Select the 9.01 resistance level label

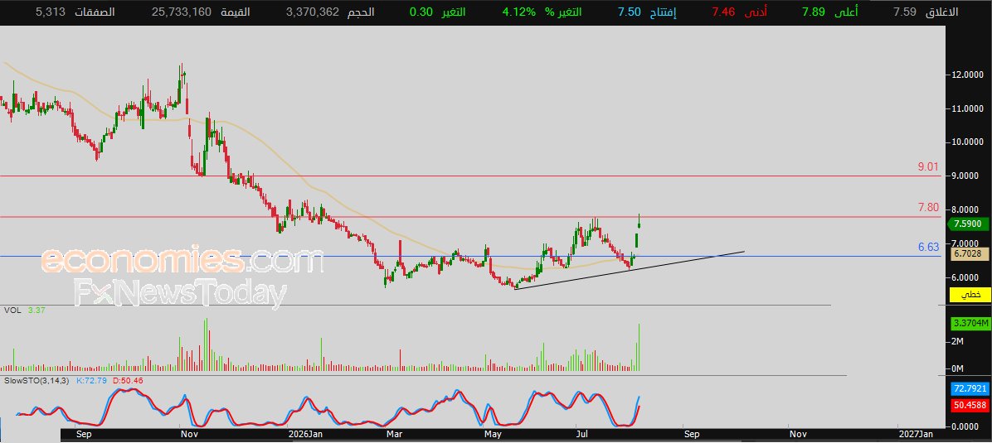(929, 166)
